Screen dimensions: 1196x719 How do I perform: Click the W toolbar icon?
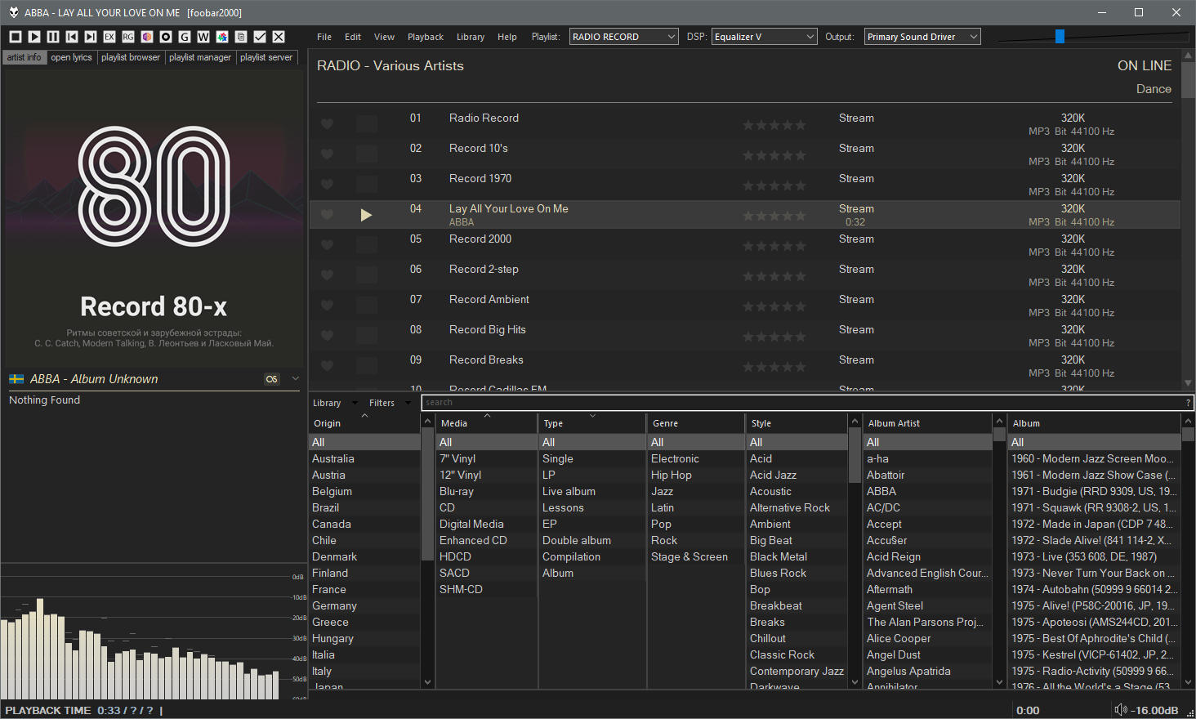[x=203, y=37]
